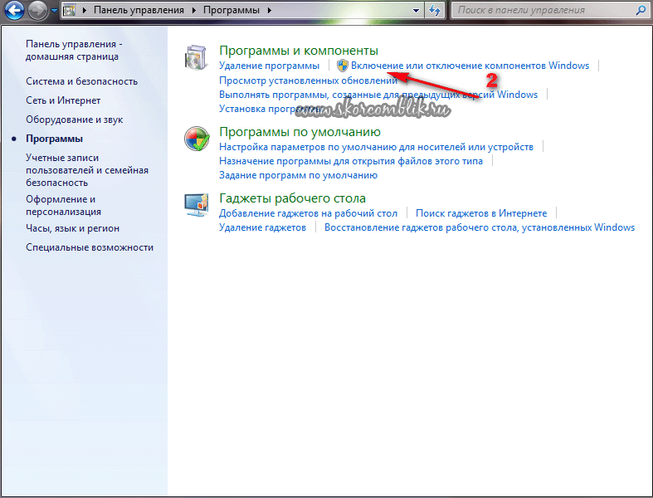Click the Гаджеты рабочего стола monitor icon

coord(197,205)
